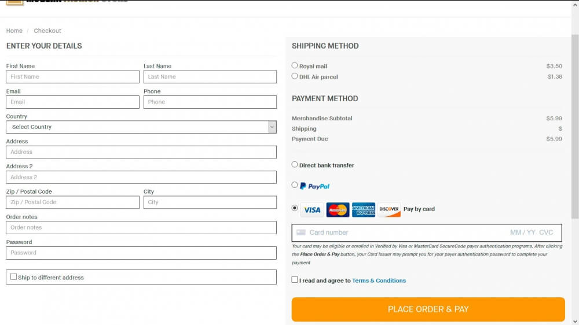
Task: Click the Visa card logo
Action: tap(312, 209)
